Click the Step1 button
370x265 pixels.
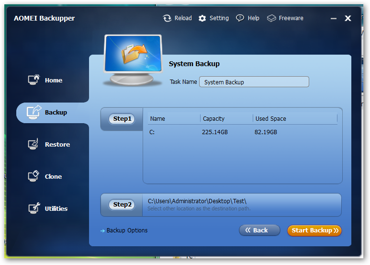tap(122, 119)
